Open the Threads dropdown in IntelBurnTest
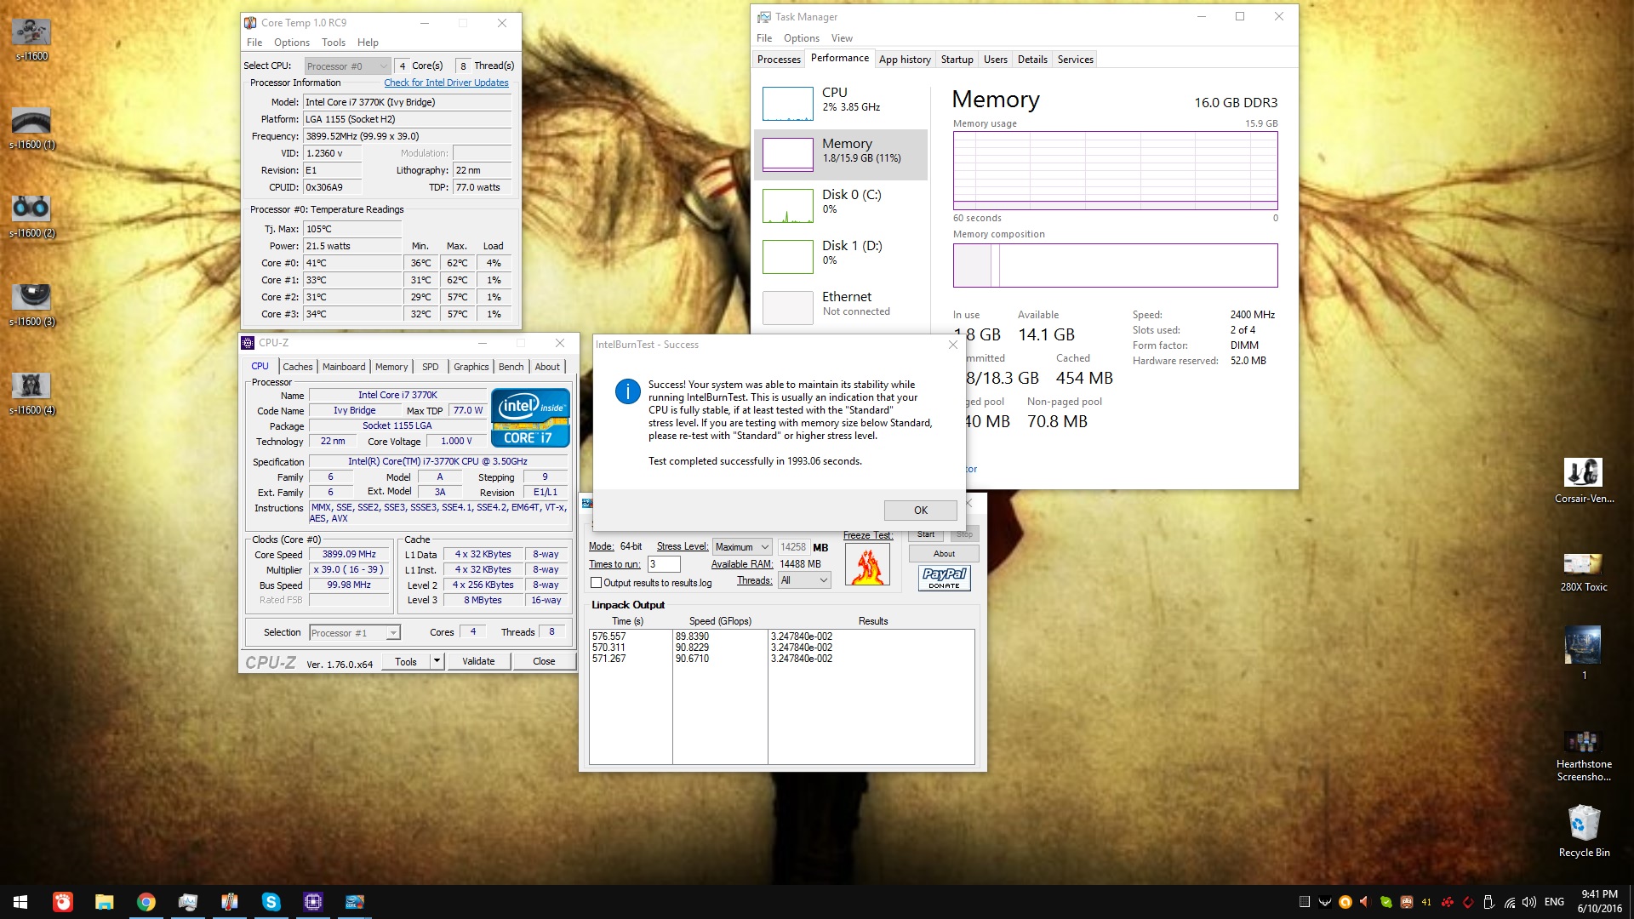Screen dimensions: 1634x919 (x=804, y=580)
